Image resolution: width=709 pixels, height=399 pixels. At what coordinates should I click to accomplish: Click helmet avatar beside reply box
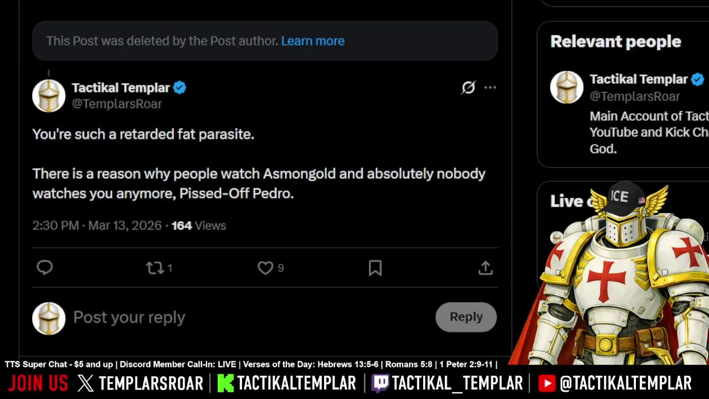(49, 319)
